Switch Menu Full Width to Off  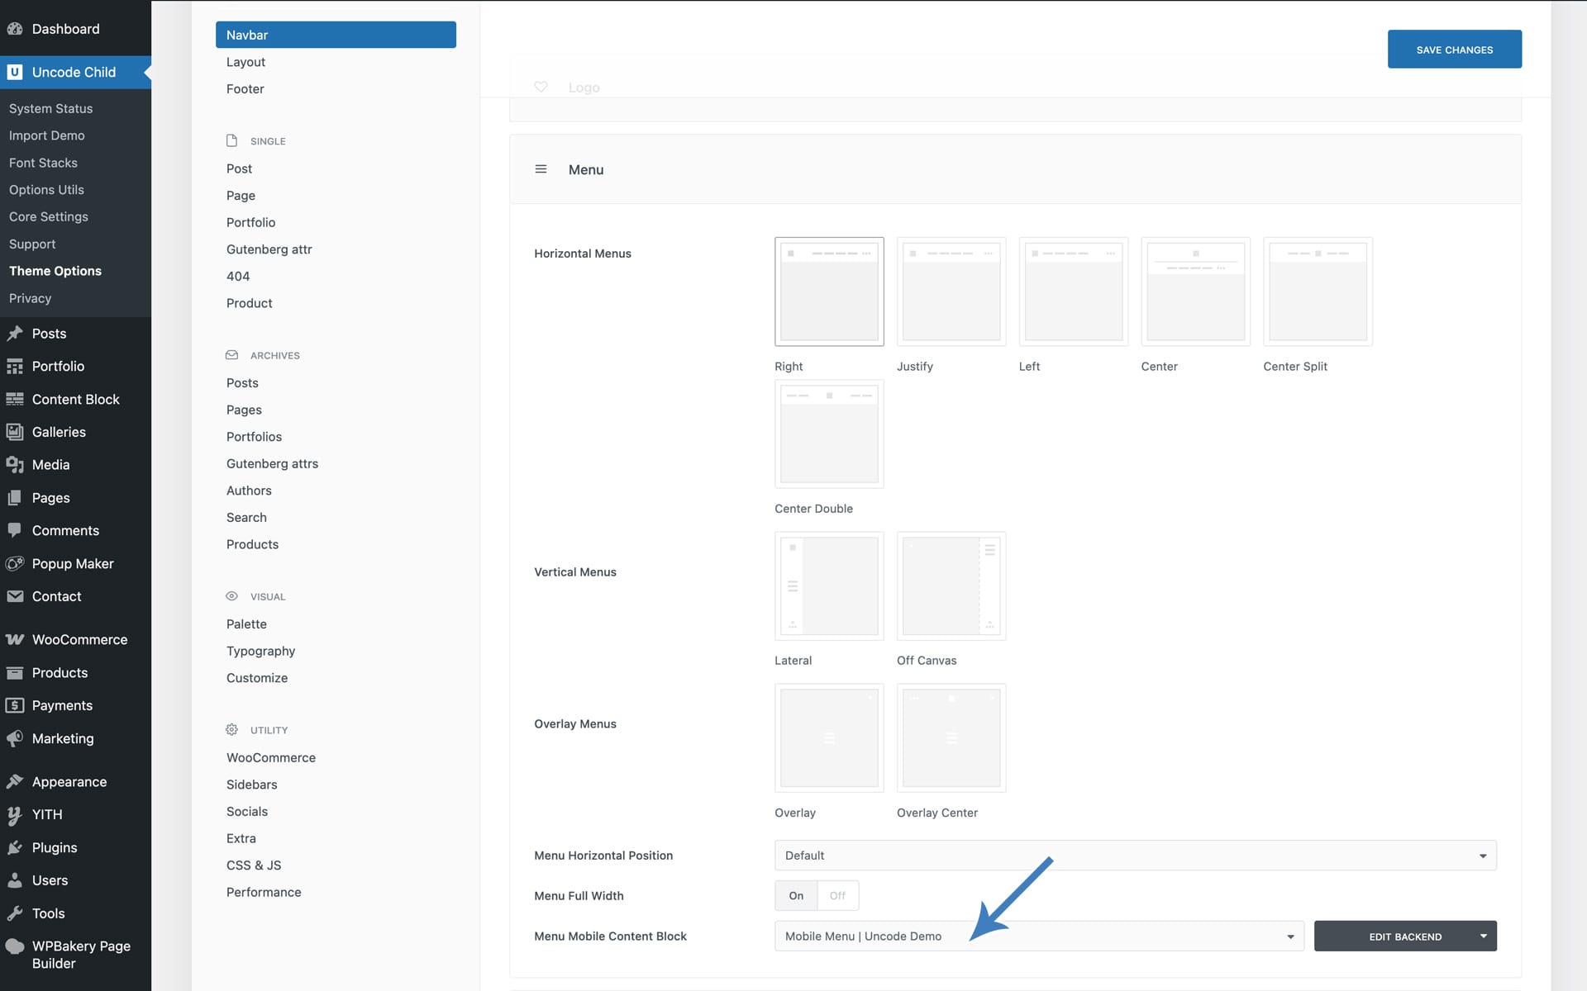click(x=837, y=895)
